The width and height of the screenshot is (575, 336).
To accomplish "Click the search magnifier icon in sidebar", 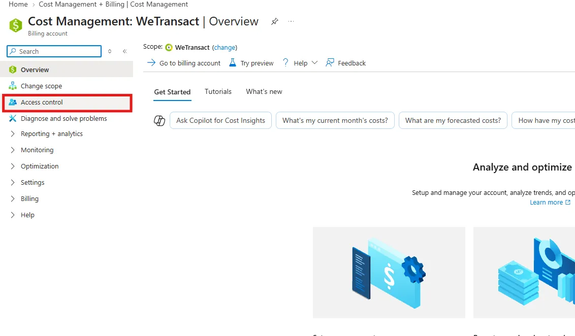I will tap(13, 51).
